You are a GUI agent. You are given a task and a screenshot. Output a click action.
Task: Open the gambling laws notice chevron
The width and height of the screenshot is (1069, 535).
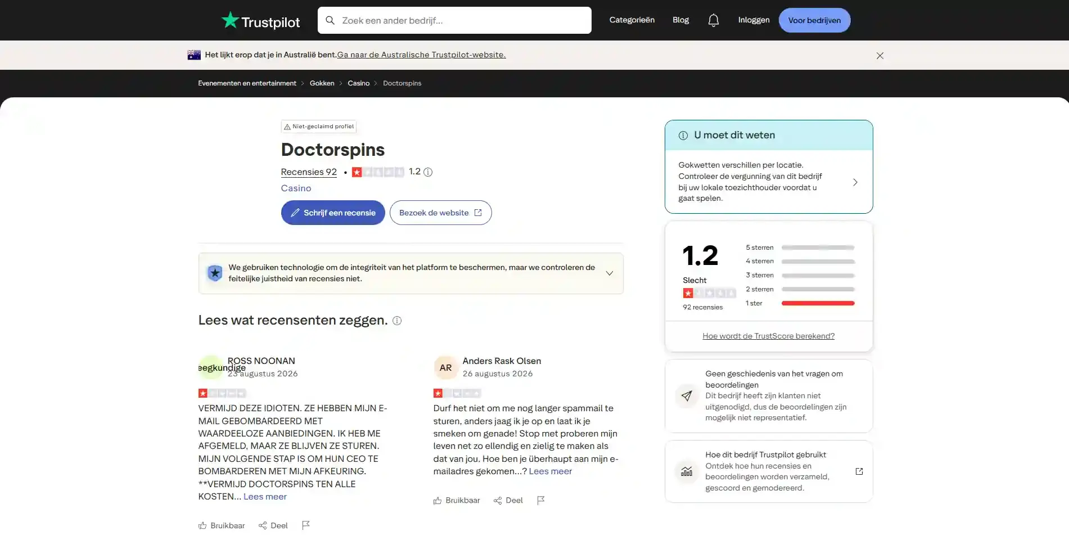(x=855, y=182)
